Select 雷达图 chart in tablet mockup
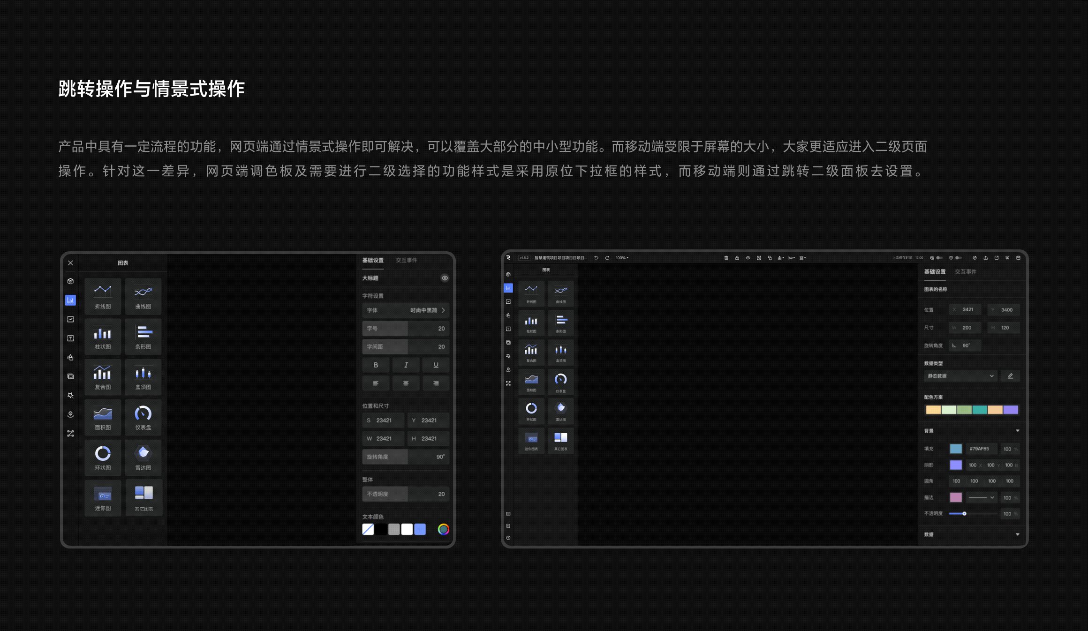Viewport: 1088px width, 631px height. 143,458
